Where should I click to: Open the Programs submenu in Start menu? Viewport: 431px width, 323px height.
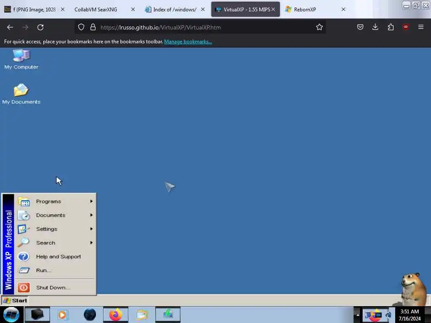click(x=56, y=201)
